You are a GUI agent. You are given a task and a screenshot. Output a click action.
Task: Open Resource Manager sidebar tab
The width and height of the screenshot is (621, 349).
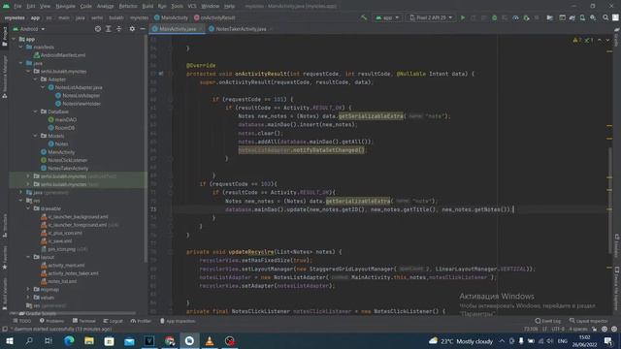(x=4, y=76)
